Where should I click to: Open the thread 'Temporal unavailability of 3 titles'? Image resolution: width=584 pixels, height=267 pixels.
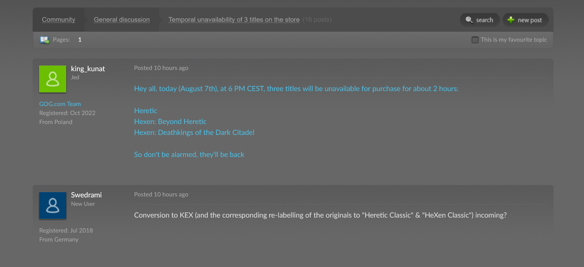pos(234,19)
